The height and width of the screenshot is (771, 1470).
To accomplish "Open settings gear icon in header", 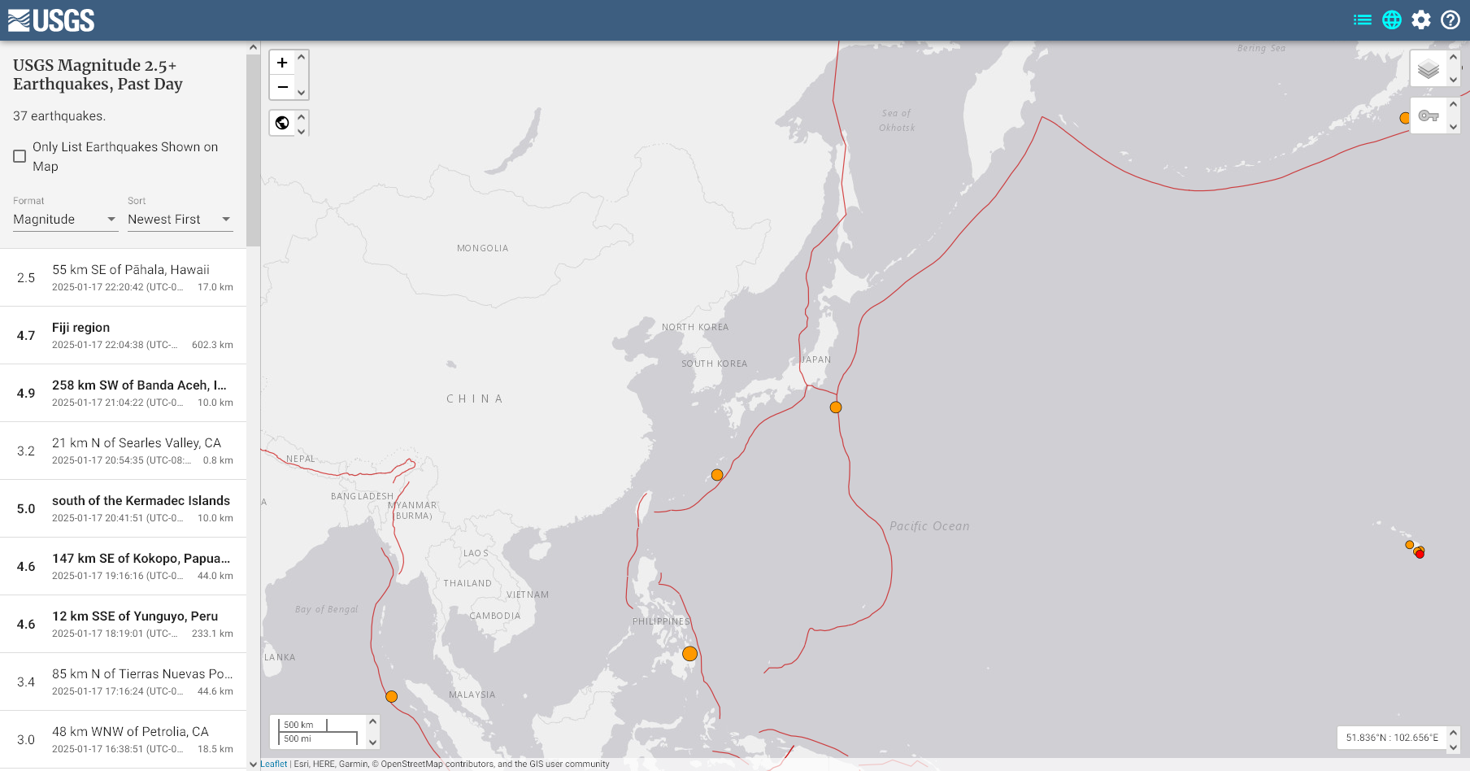I will [x=1421, y=20].
